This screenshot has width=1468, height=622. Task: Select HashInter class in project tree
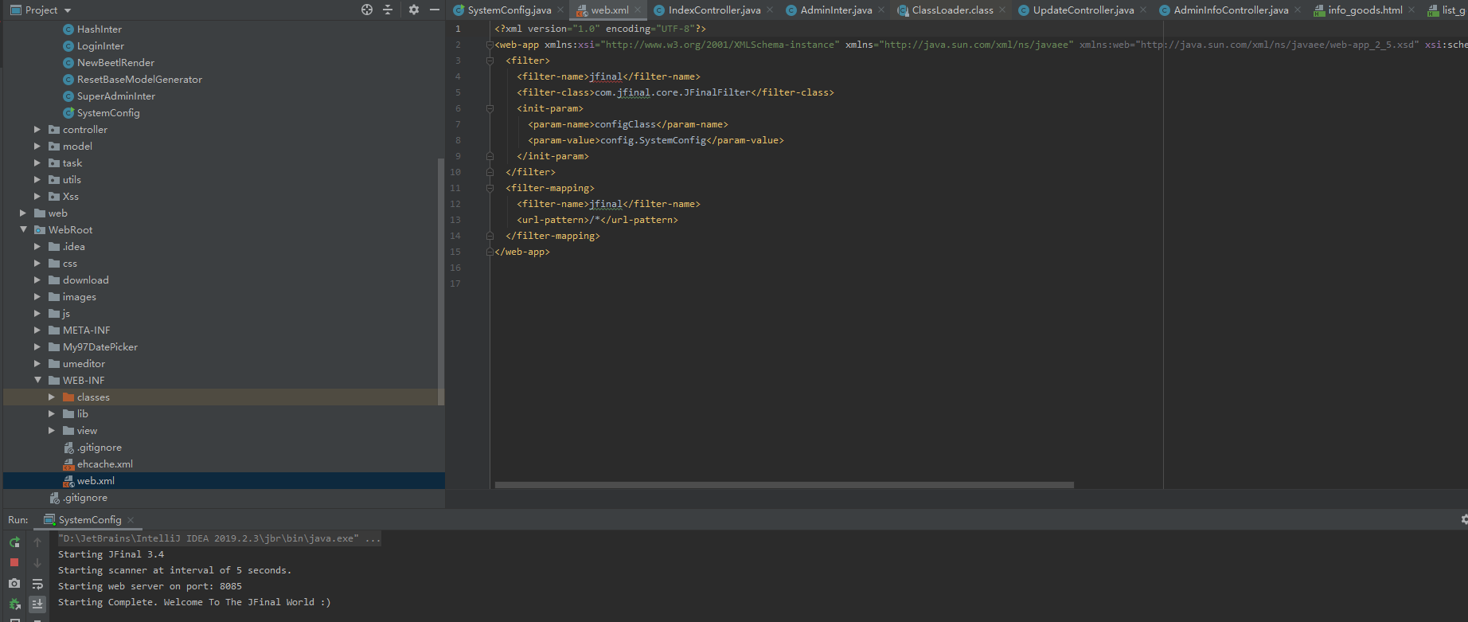(x=100, y=29)
